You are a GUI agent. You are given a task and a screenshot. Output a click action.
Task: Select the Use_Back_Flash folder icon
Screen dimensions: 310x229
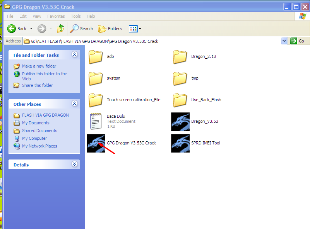[180, 100]
